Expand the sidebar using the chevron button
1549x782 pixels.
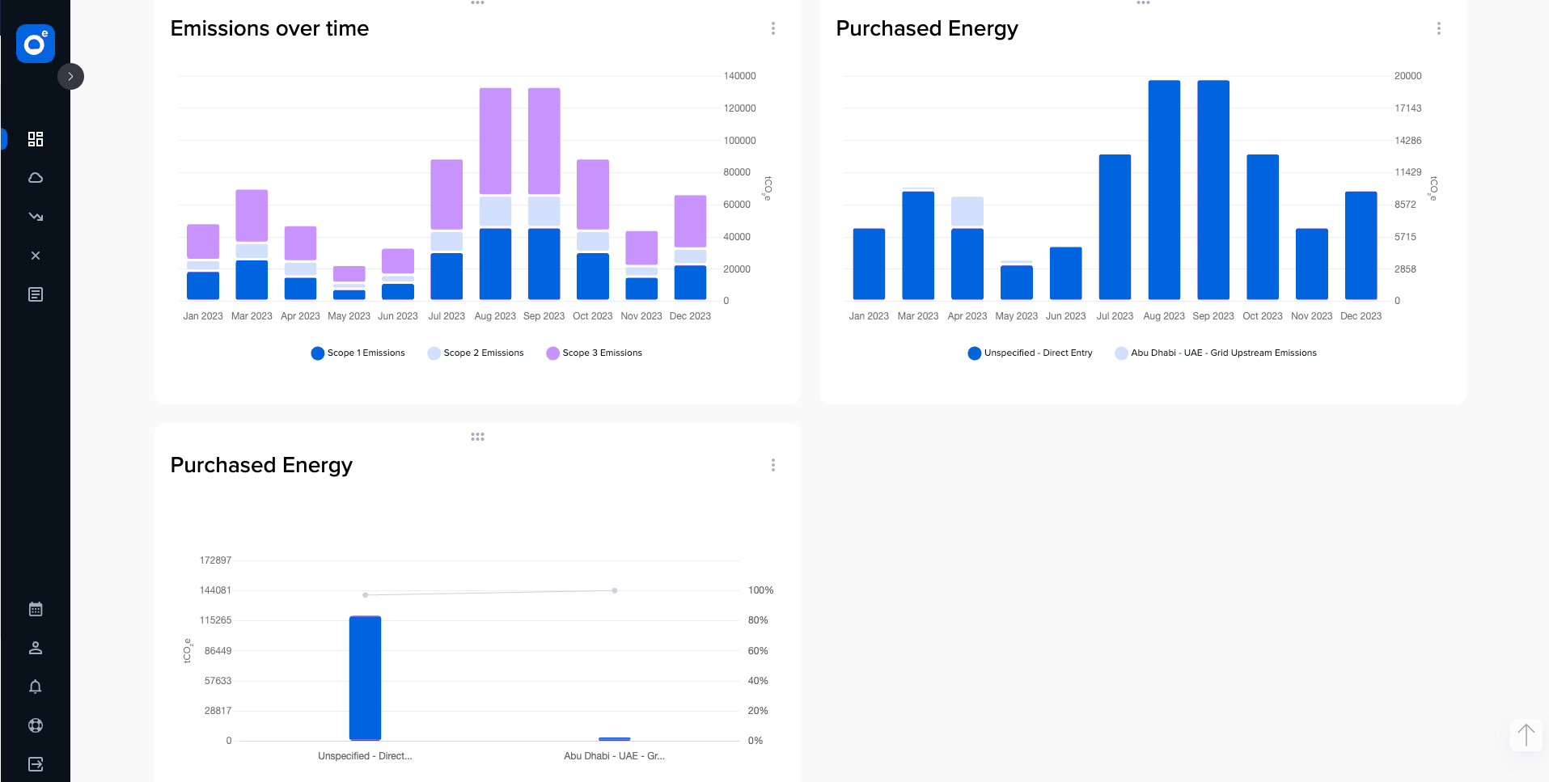click(71, 75)
